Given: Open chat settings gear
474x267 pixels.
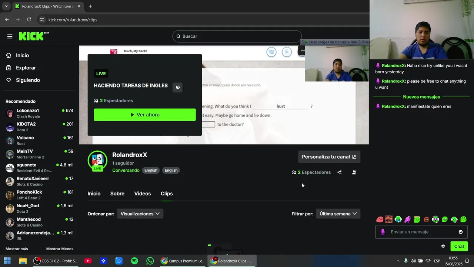Looking at the screenshot, I should [443, 246].
